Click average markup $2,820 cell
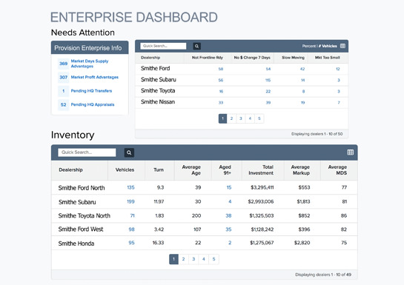 (302, 243)
